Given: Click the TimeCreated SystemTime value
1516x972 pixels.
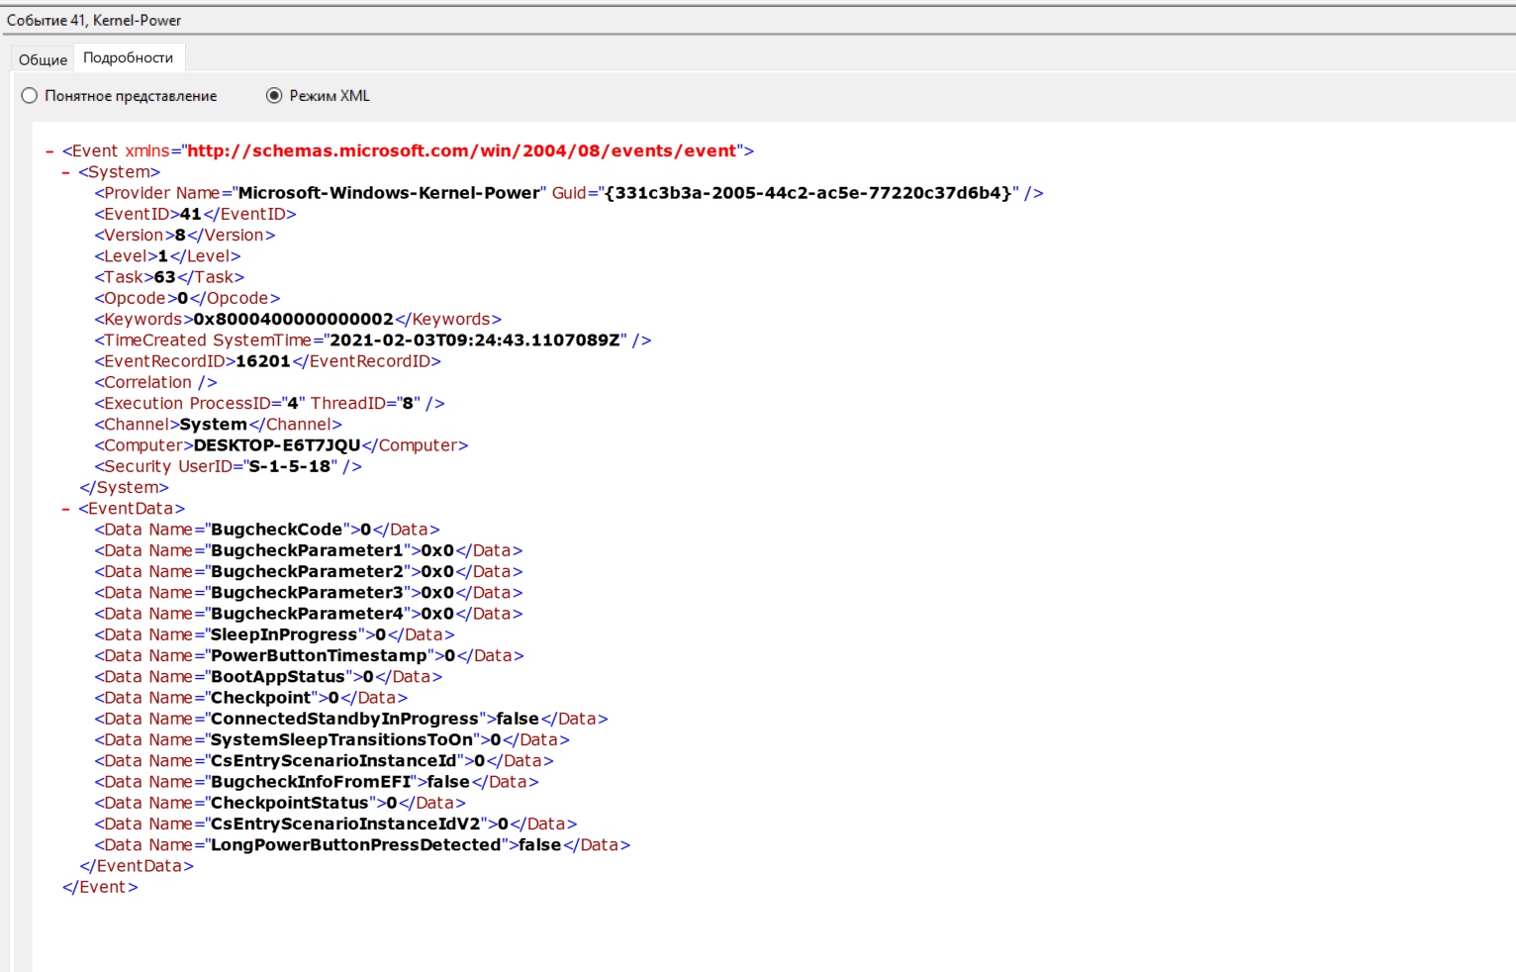Looking at the screenshot, I should pyautogui.click(x=475, y=340).
